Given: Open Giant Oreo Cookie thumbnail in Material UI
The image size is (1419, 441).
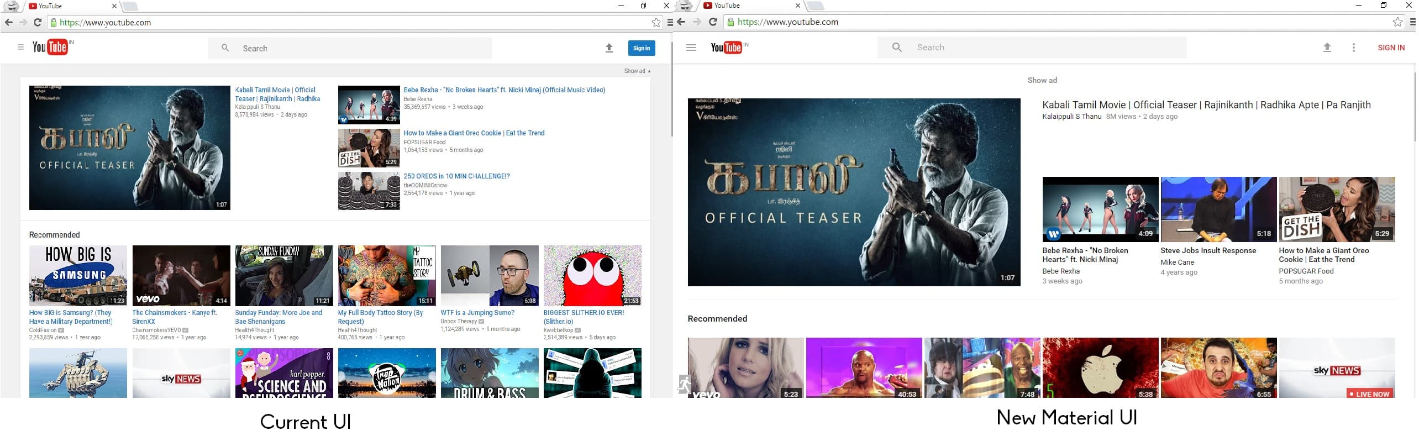Looking at the screenshot, I should click(1337, 209).
